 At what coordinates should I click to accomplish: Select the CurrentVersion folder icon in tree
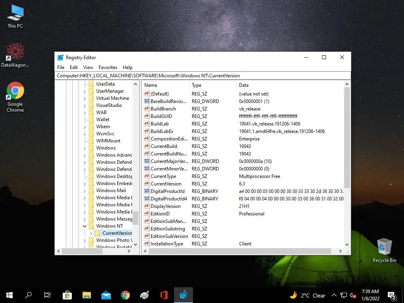coord(98,233)
